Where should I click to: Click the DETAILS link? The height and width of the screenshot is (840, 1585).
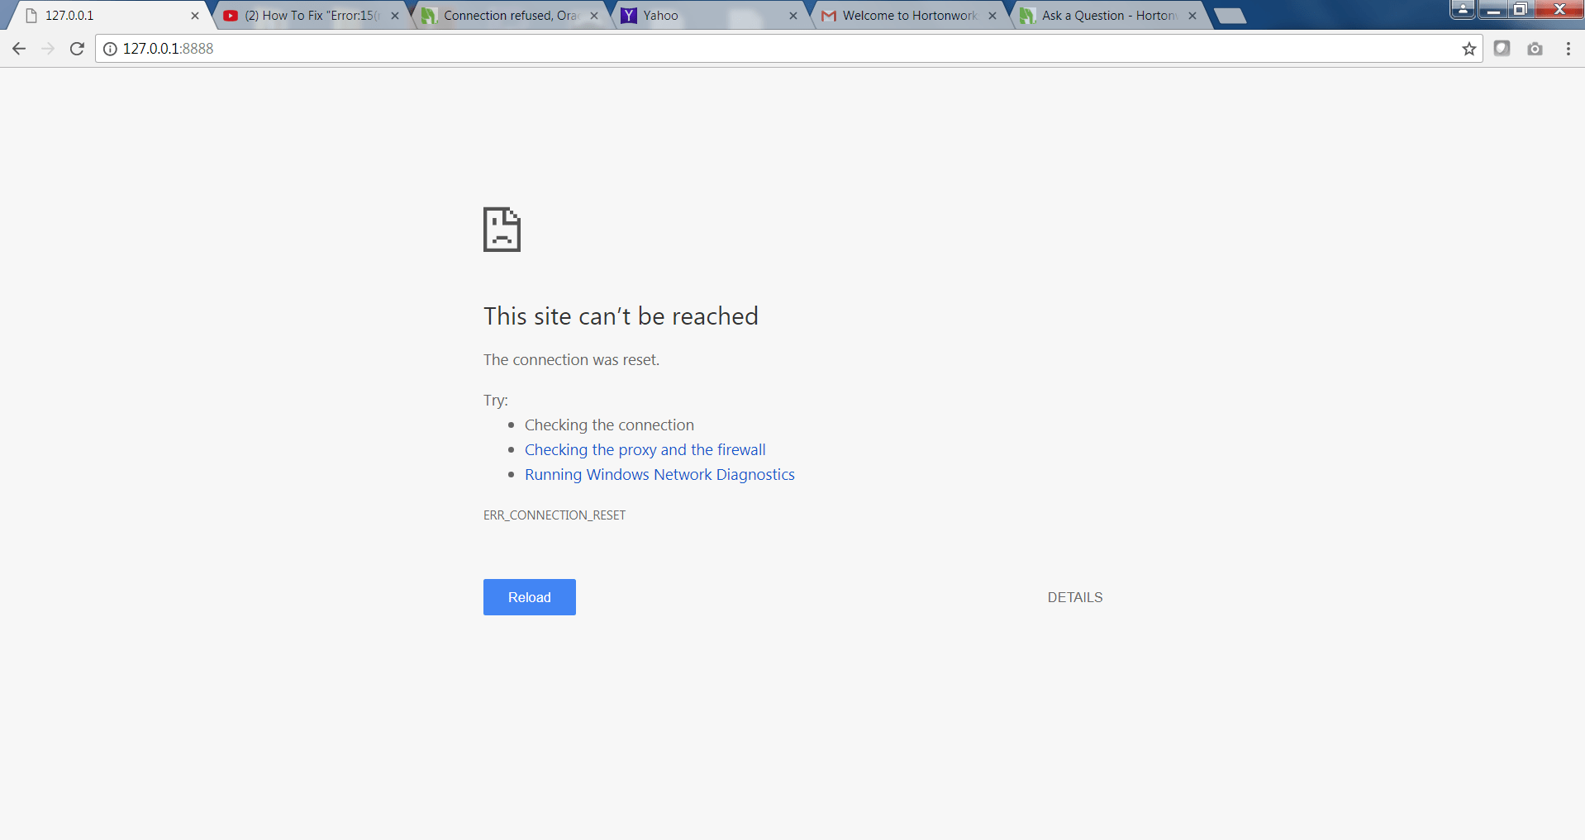pyautogui.click(x=1074, y=596)
